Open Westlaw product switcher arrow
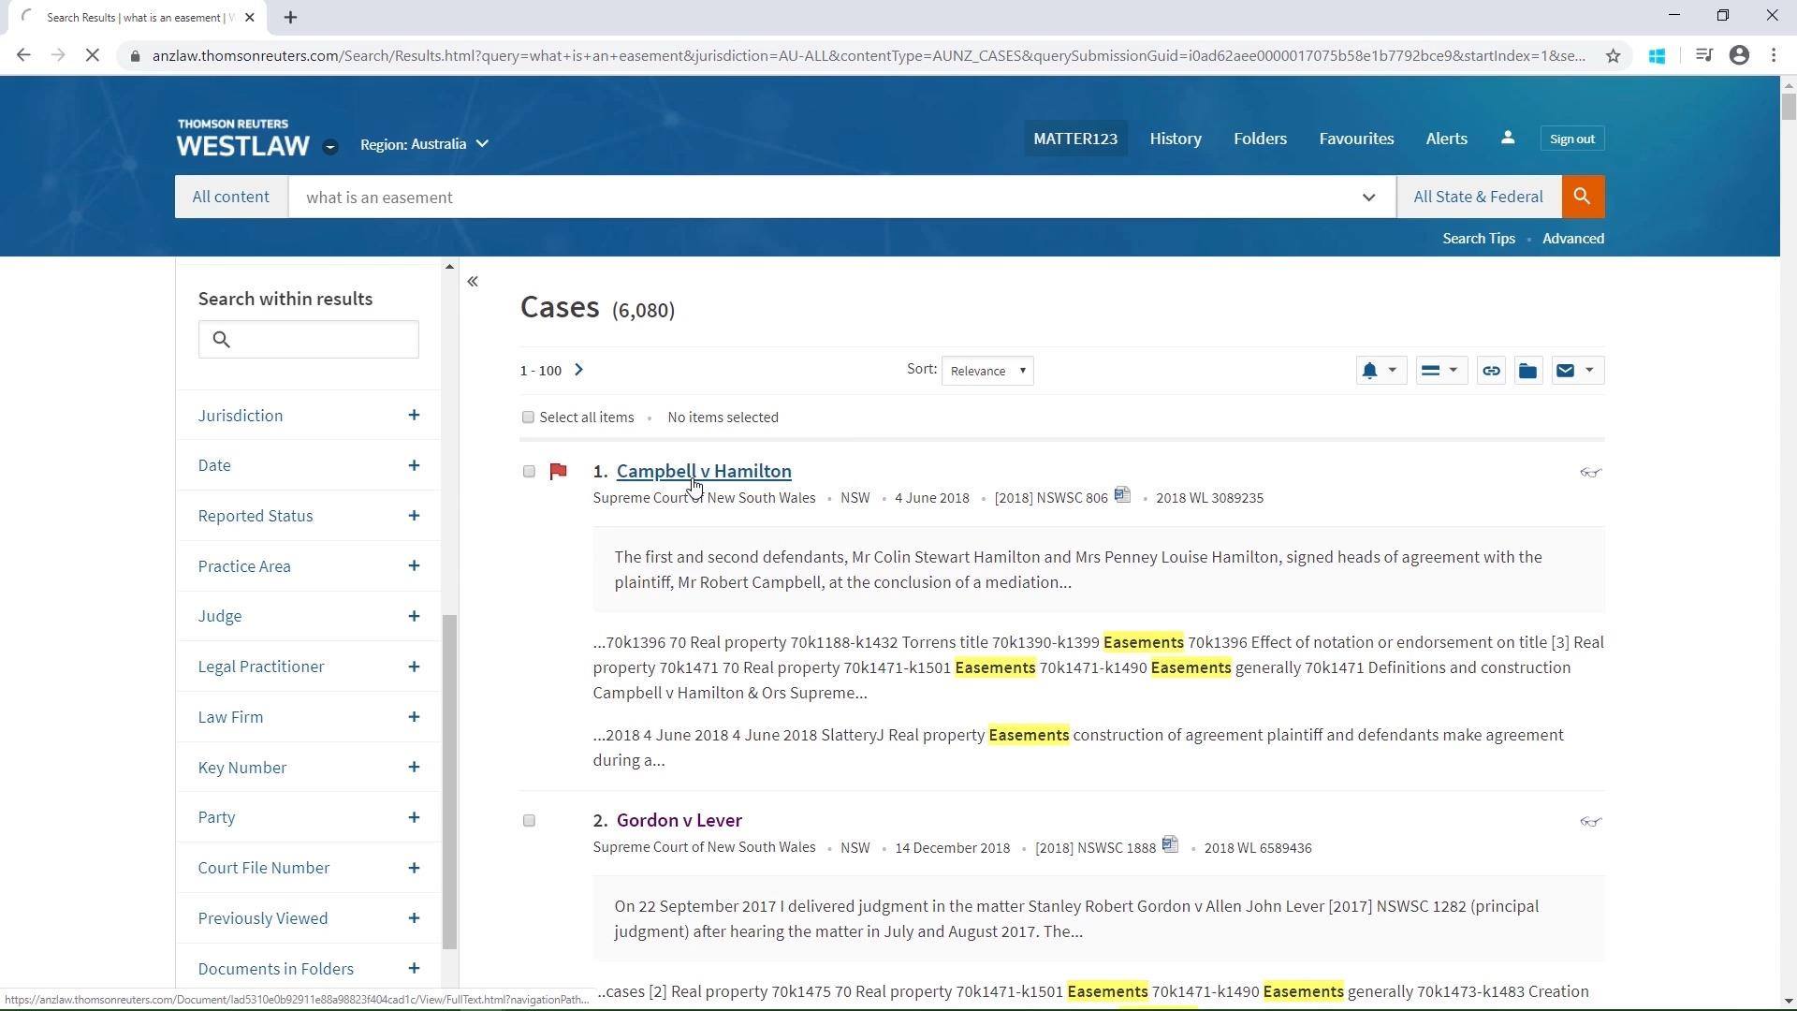1797x1011 pixels. [329, 146]
